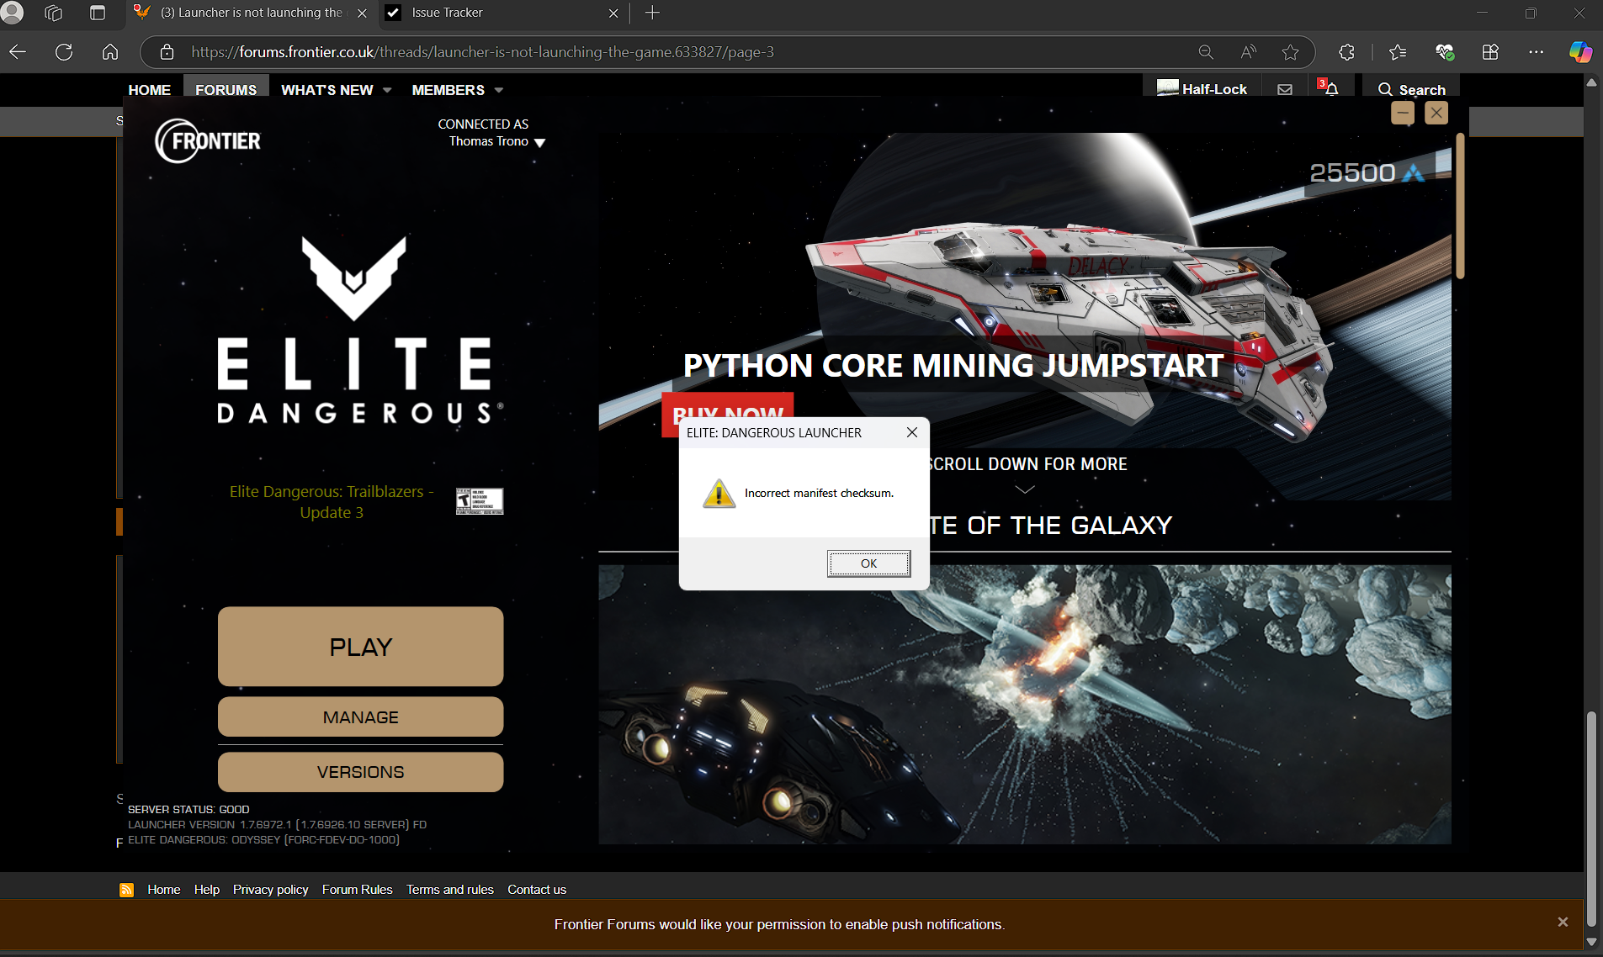
Task: Open the Terms and rules footer link
Action: point(449,890)
